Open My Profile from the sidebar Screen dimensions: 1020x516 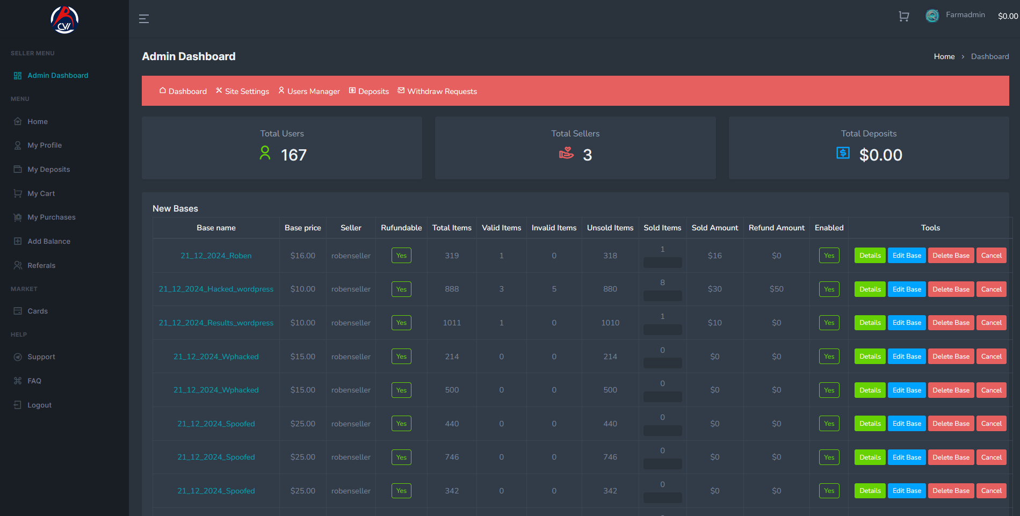[x=45, y=146]
